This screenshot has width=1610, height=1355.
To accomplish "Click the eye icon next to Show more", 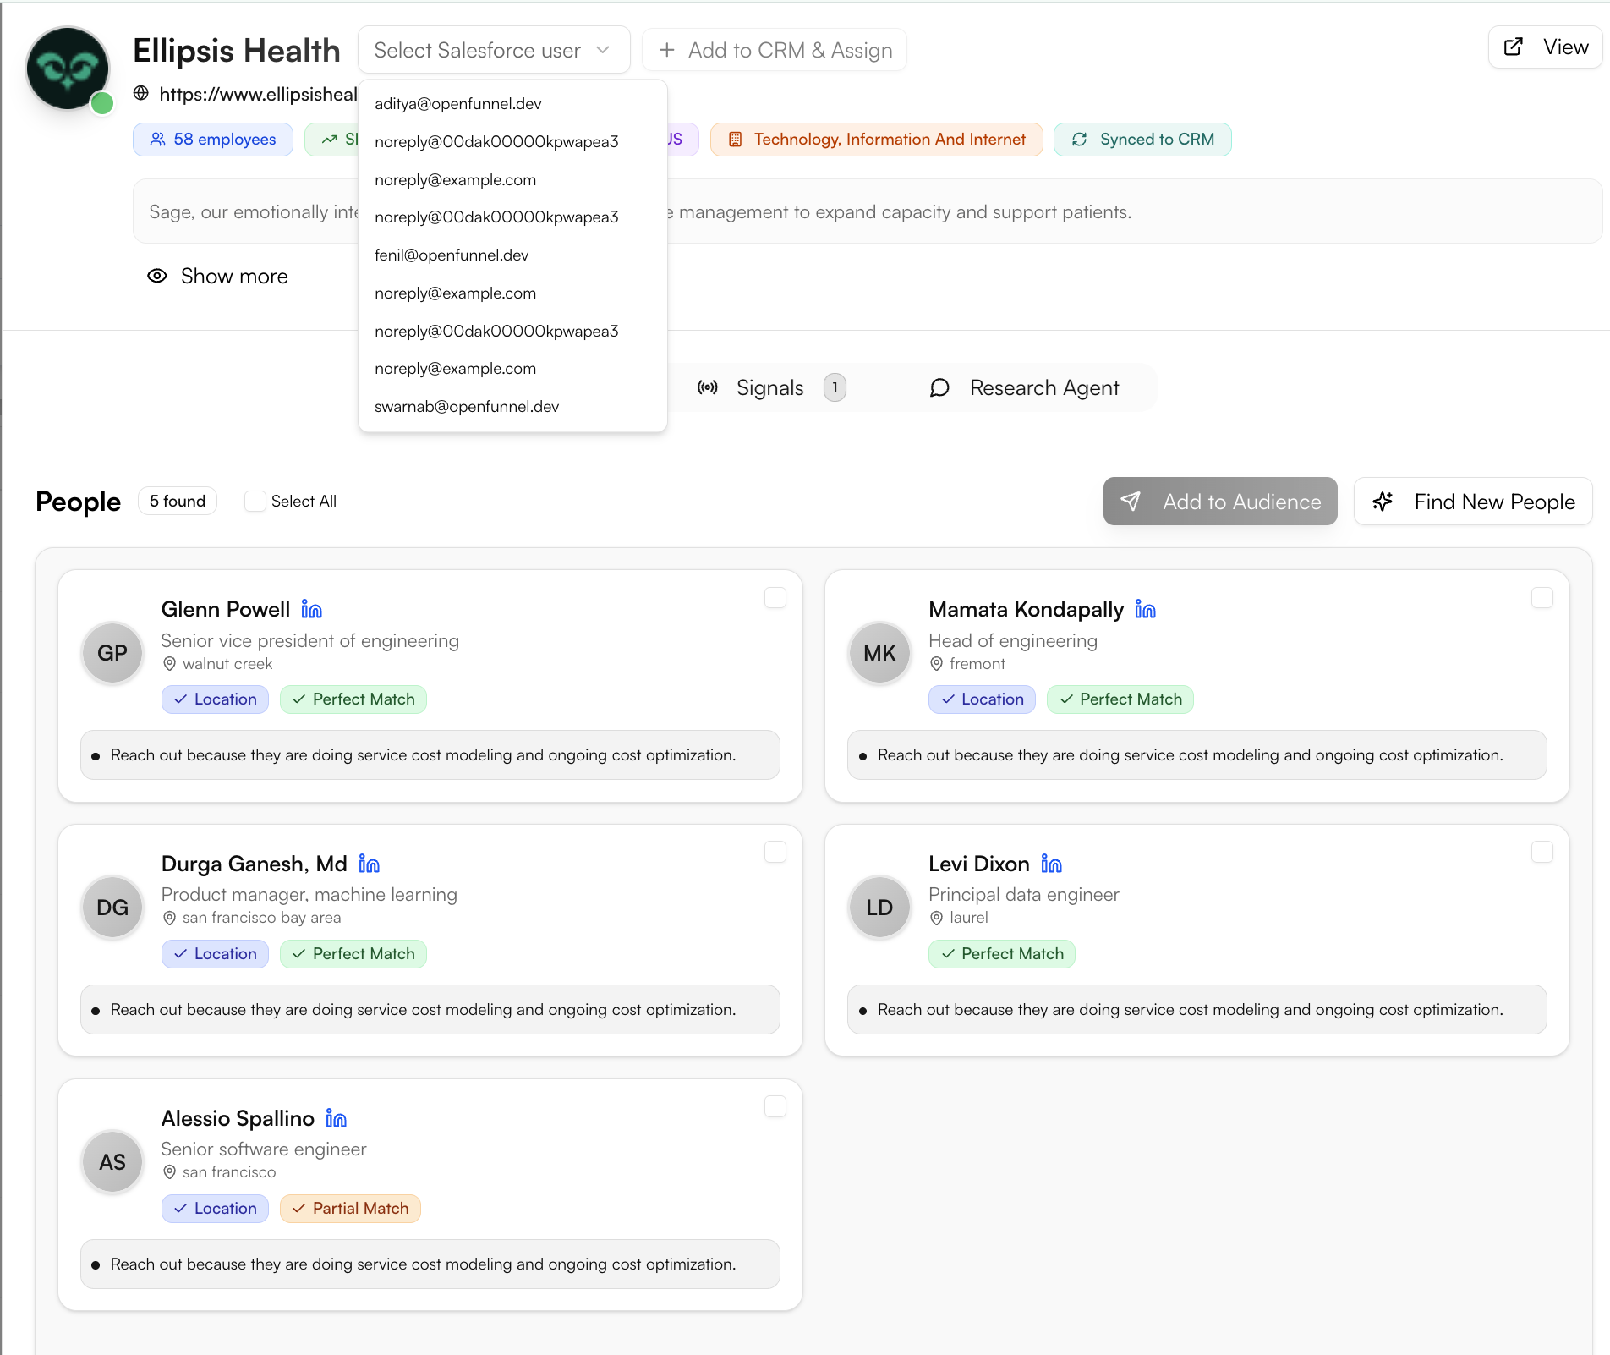I will (x=157, y=276).
